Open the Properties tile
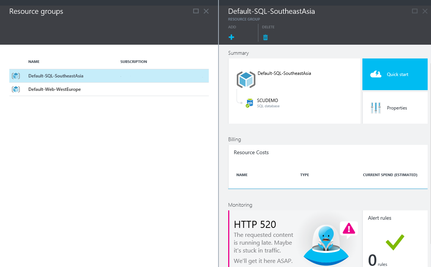Screen dimensions: 431x267 [395, 108]
